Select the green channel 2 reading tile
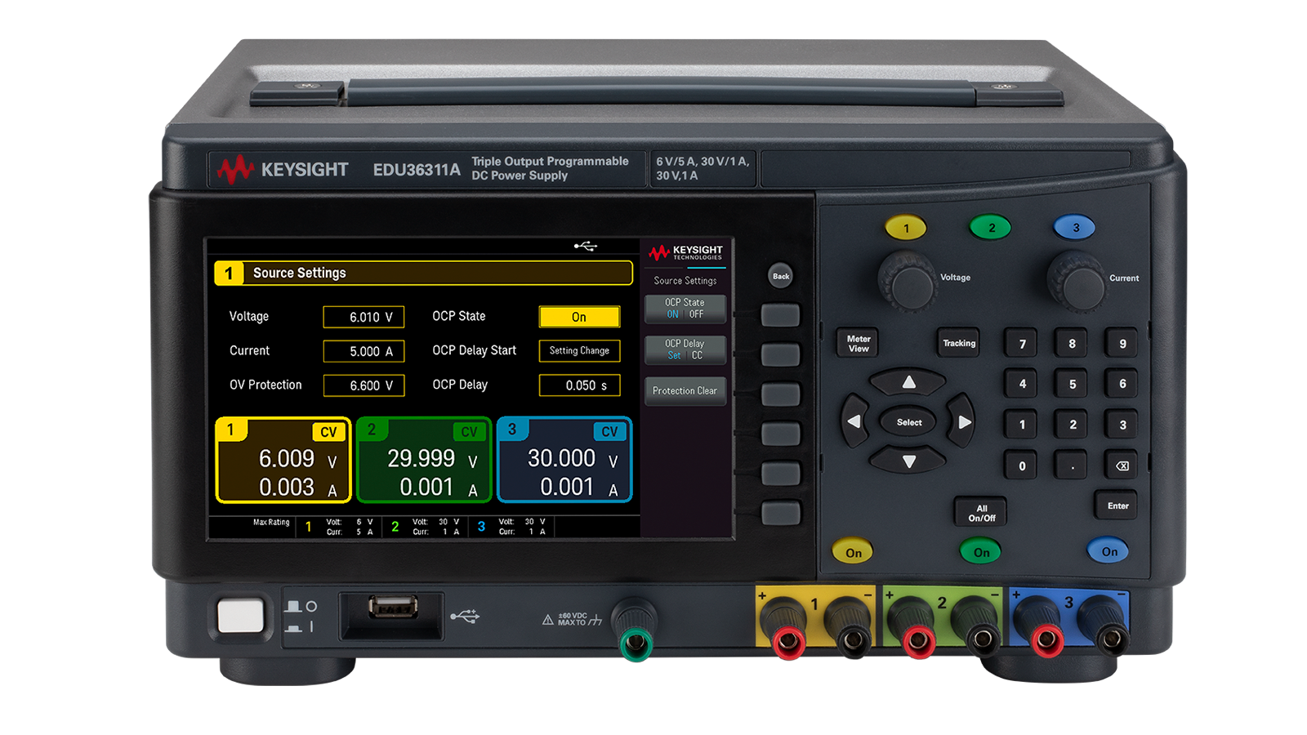 click(x=424, y=460)
